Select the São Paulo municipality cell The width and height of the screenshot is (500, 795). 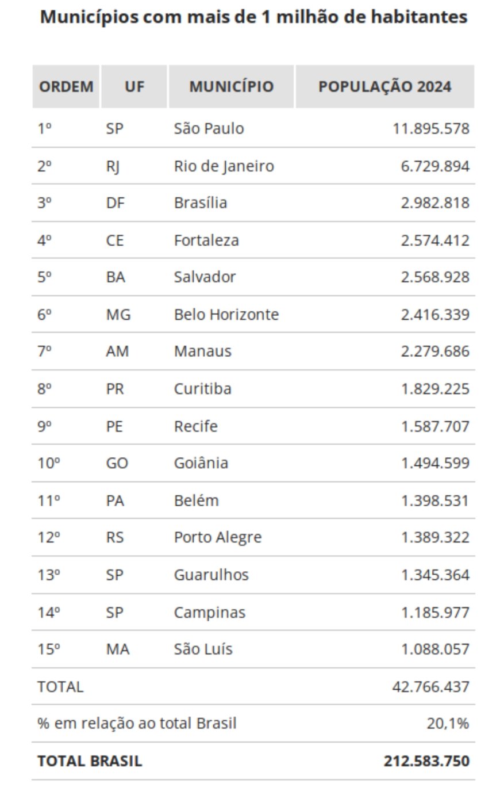(209, 128)
